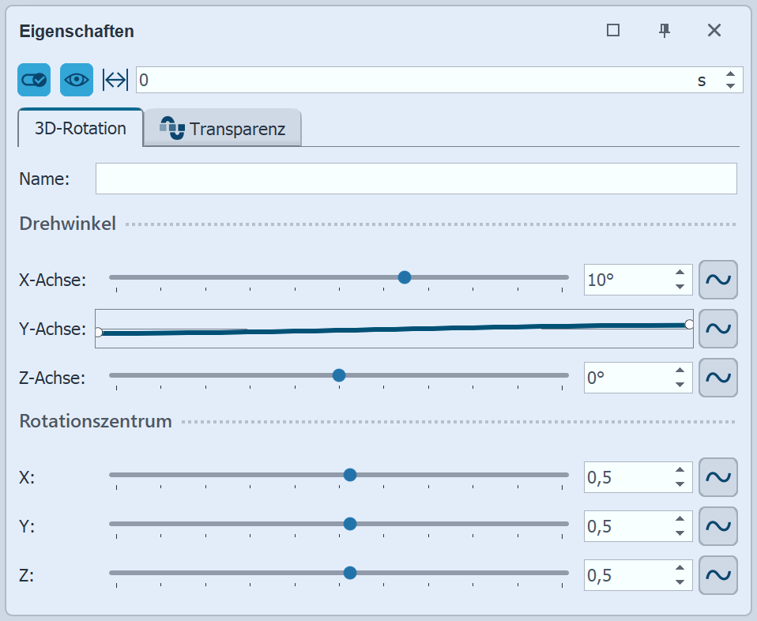Image resolution: width=757 pixels, height=621 pixels.
Task: Click the Y-Achse curve end point
Action: click(689, 324)
